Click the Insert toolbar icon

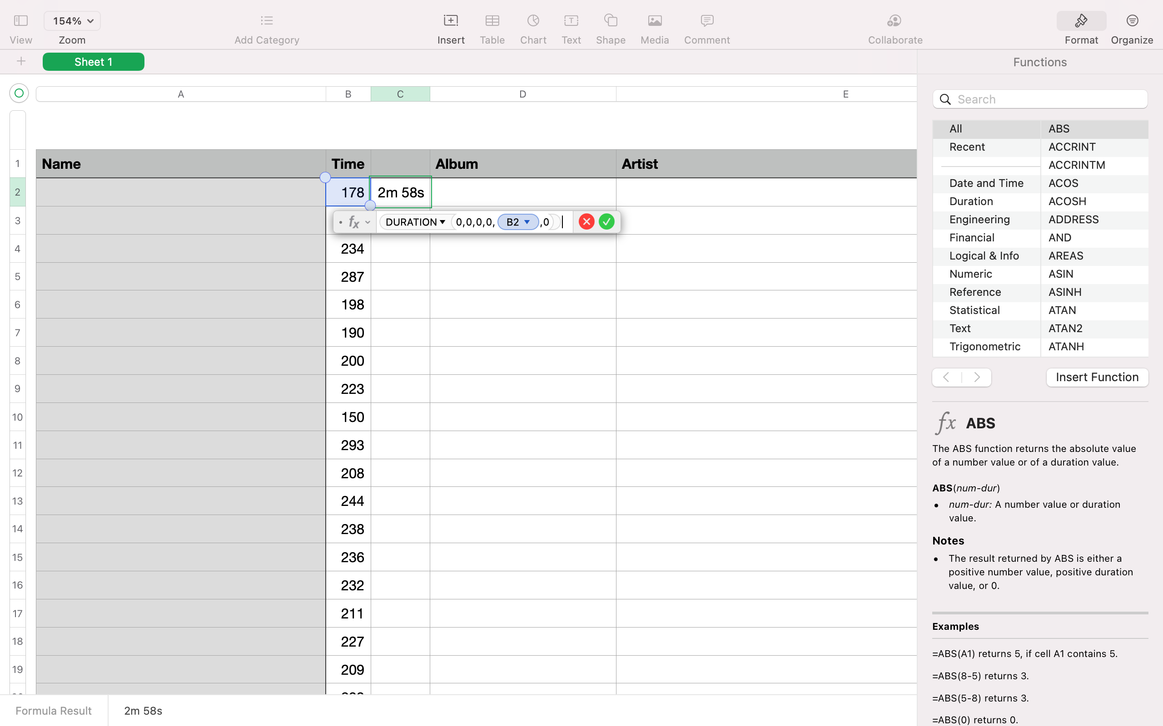click(x=450, y=21)
